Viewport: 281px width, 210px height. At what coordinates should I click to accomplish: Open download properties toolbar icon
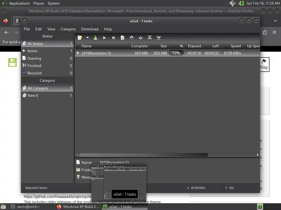pyautogui.click(x=123, y=38)
